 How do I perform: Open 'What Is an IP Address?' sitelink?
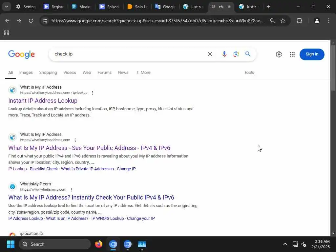click(x=67, y=218)
